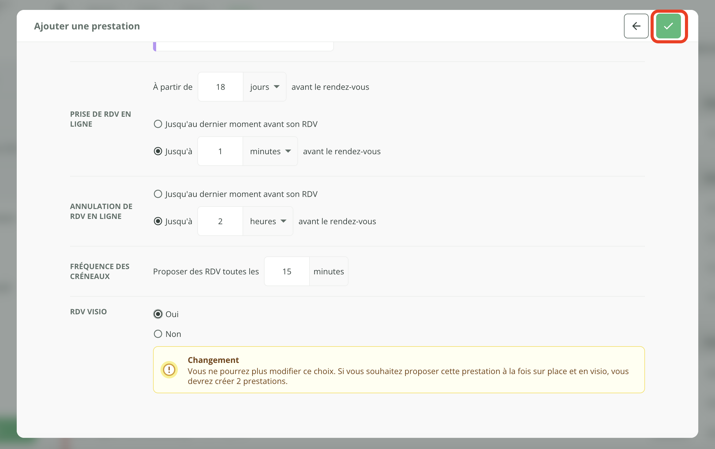
Task: Click the 'Changement' warning title
Action: click(213, 360)
